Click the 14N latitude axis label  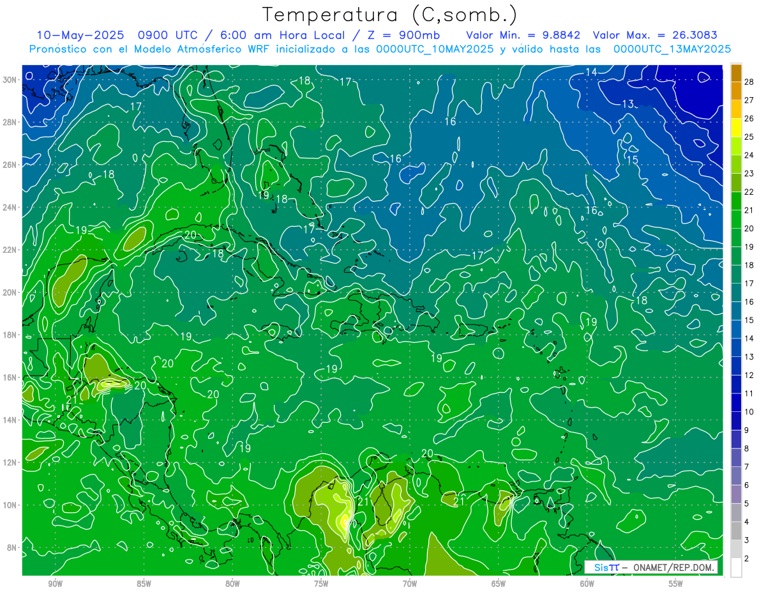10,420
